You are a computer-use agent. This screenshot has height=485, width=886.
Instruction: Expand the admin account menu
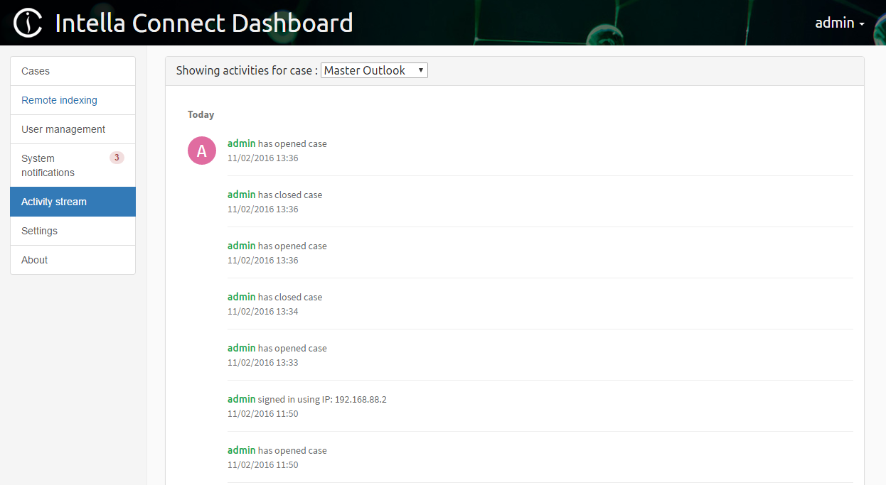[x=839, y=22]
